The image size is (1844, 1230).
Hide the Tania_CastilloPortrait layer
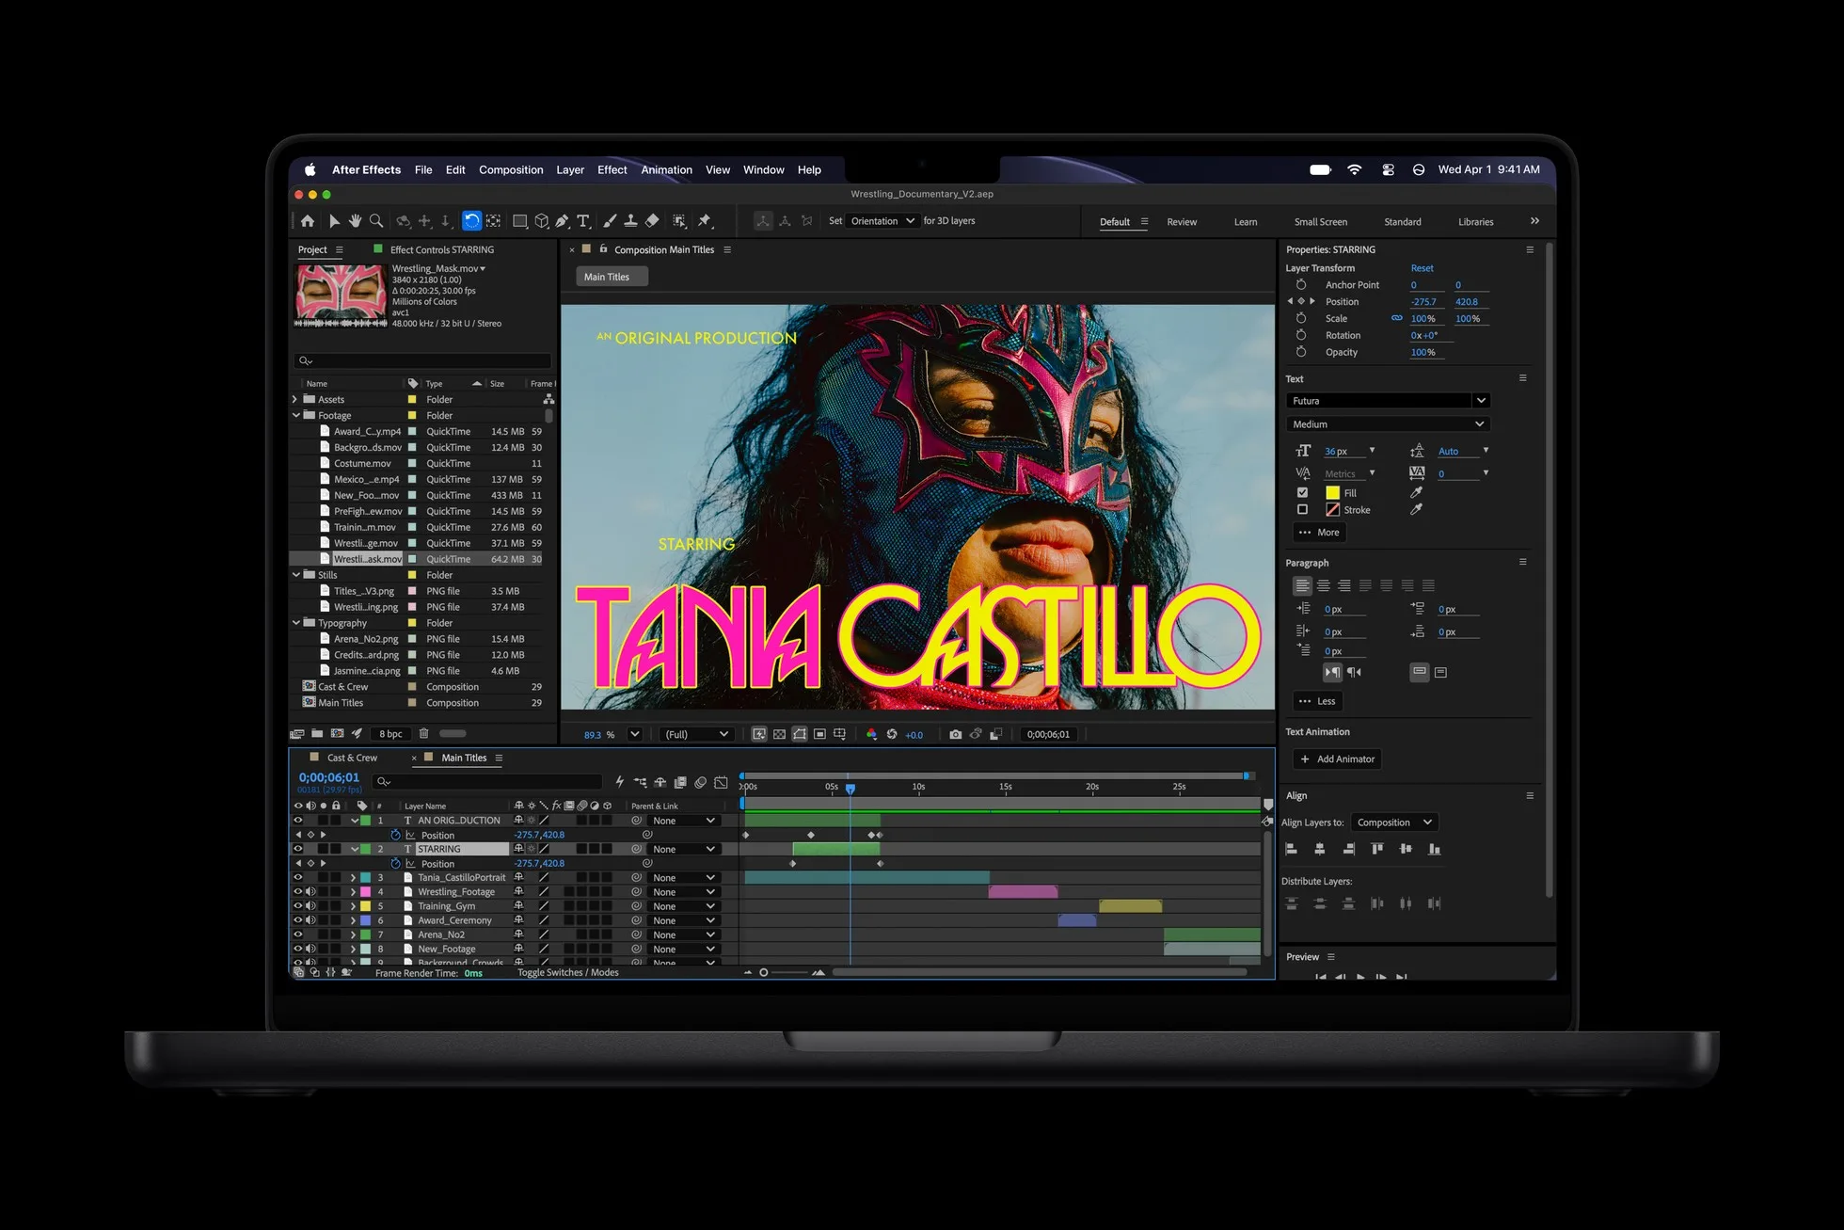point(298,877)
